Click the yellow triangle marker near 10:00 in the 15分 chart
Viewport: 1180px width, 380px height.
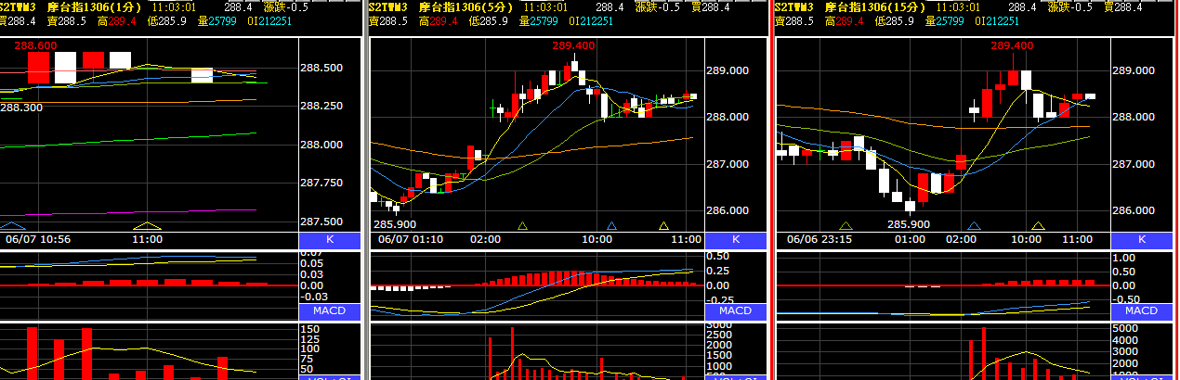(1038, 225)
